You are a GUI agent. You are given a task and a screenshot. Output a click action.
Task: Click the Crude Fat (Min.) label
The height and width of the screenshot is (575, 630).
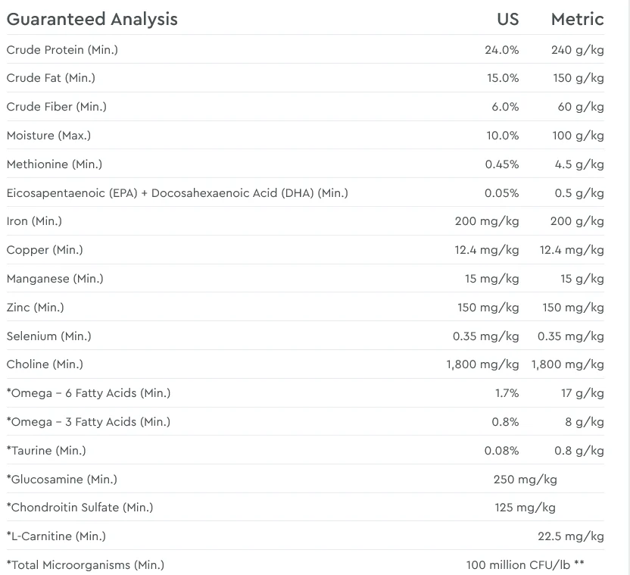51,78
